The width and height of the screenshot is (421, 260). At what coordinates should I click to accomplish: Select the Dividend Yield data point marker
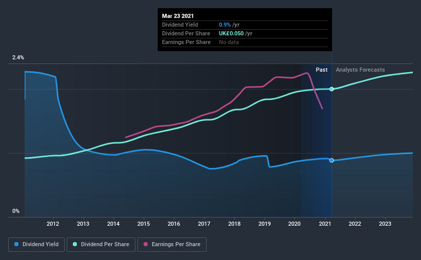tap(332, 160)
